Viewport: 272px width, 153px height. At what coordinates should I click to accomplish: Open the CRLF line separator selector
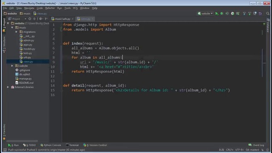tap(229, 150)
